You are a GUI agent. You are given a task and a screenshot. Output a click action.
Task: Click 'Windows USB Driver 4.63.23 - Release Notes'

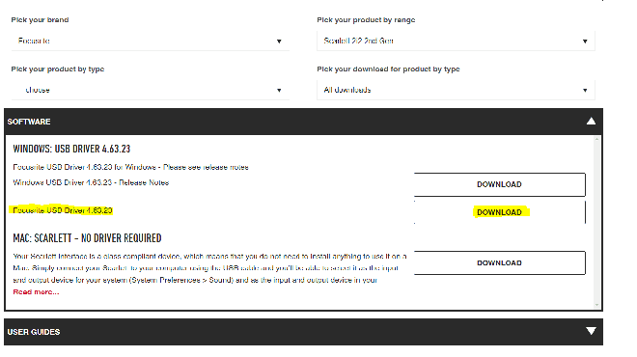(91, 182)
